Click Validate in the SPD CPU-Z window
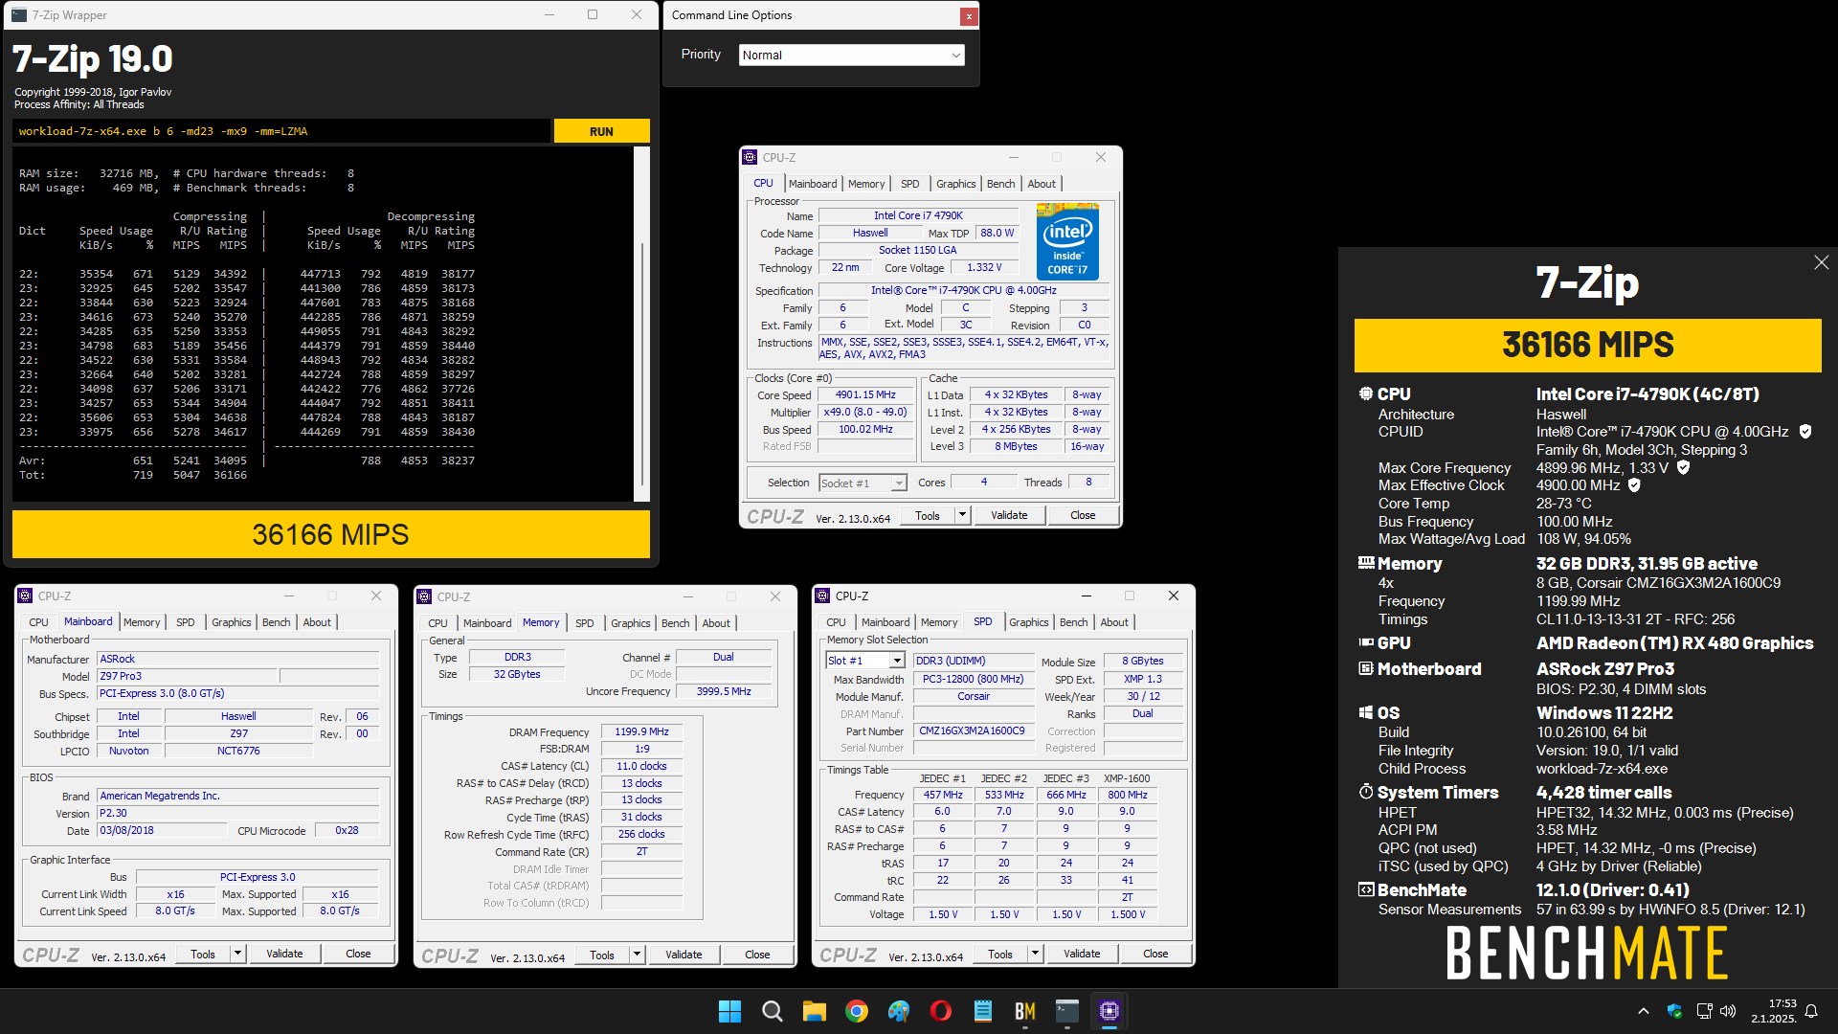The width and height of the screenshot is (1838, 1034). point(1082,954)
